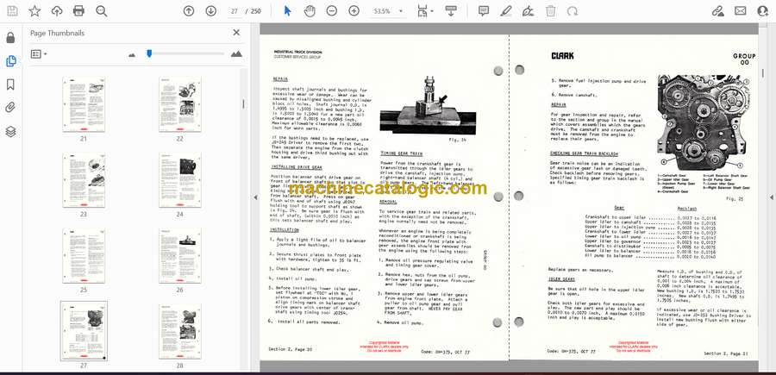Image resolution: width=776 pixels, height=375 pixels.
Task: Expand the right tools pane arrow
Action: pyautogui.click(x=771, y=197)
